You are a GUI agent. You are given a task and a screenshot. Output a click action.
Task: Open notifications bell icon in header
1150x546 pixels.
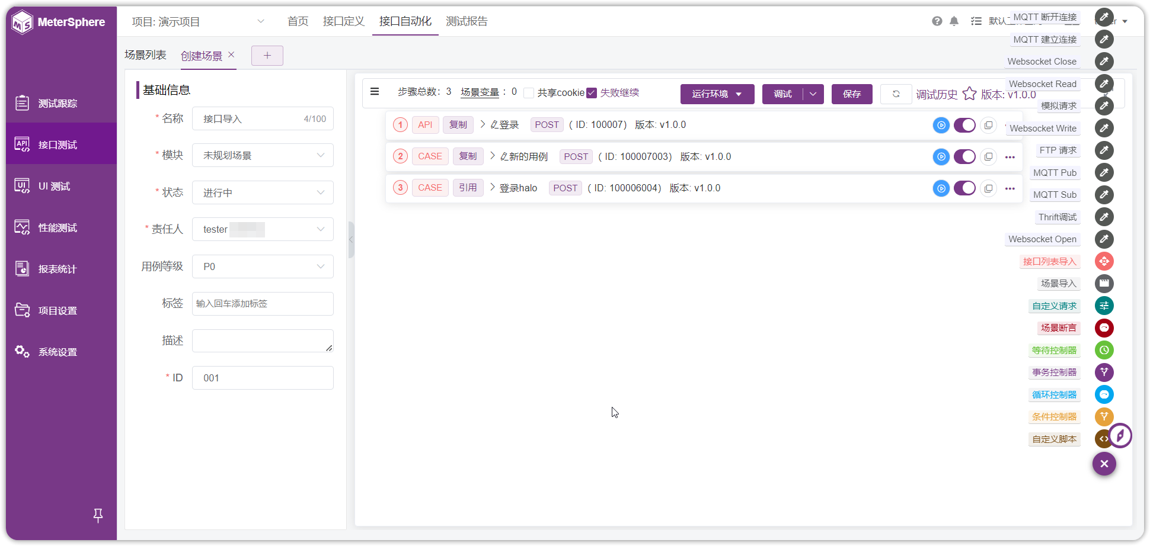click(x=954, y=21)
